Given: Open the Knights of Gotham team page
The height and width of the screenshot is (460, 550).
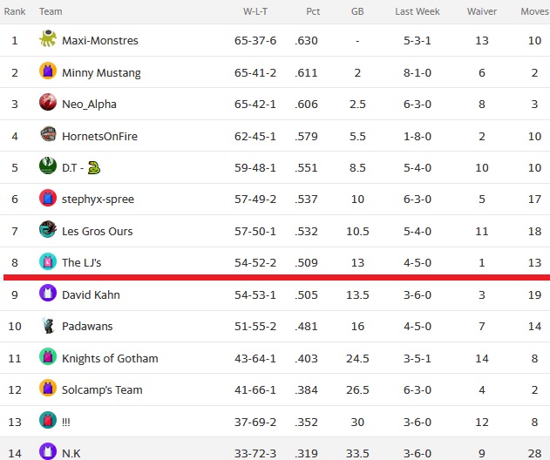Looking at the screenshot, I should [110, 358].
